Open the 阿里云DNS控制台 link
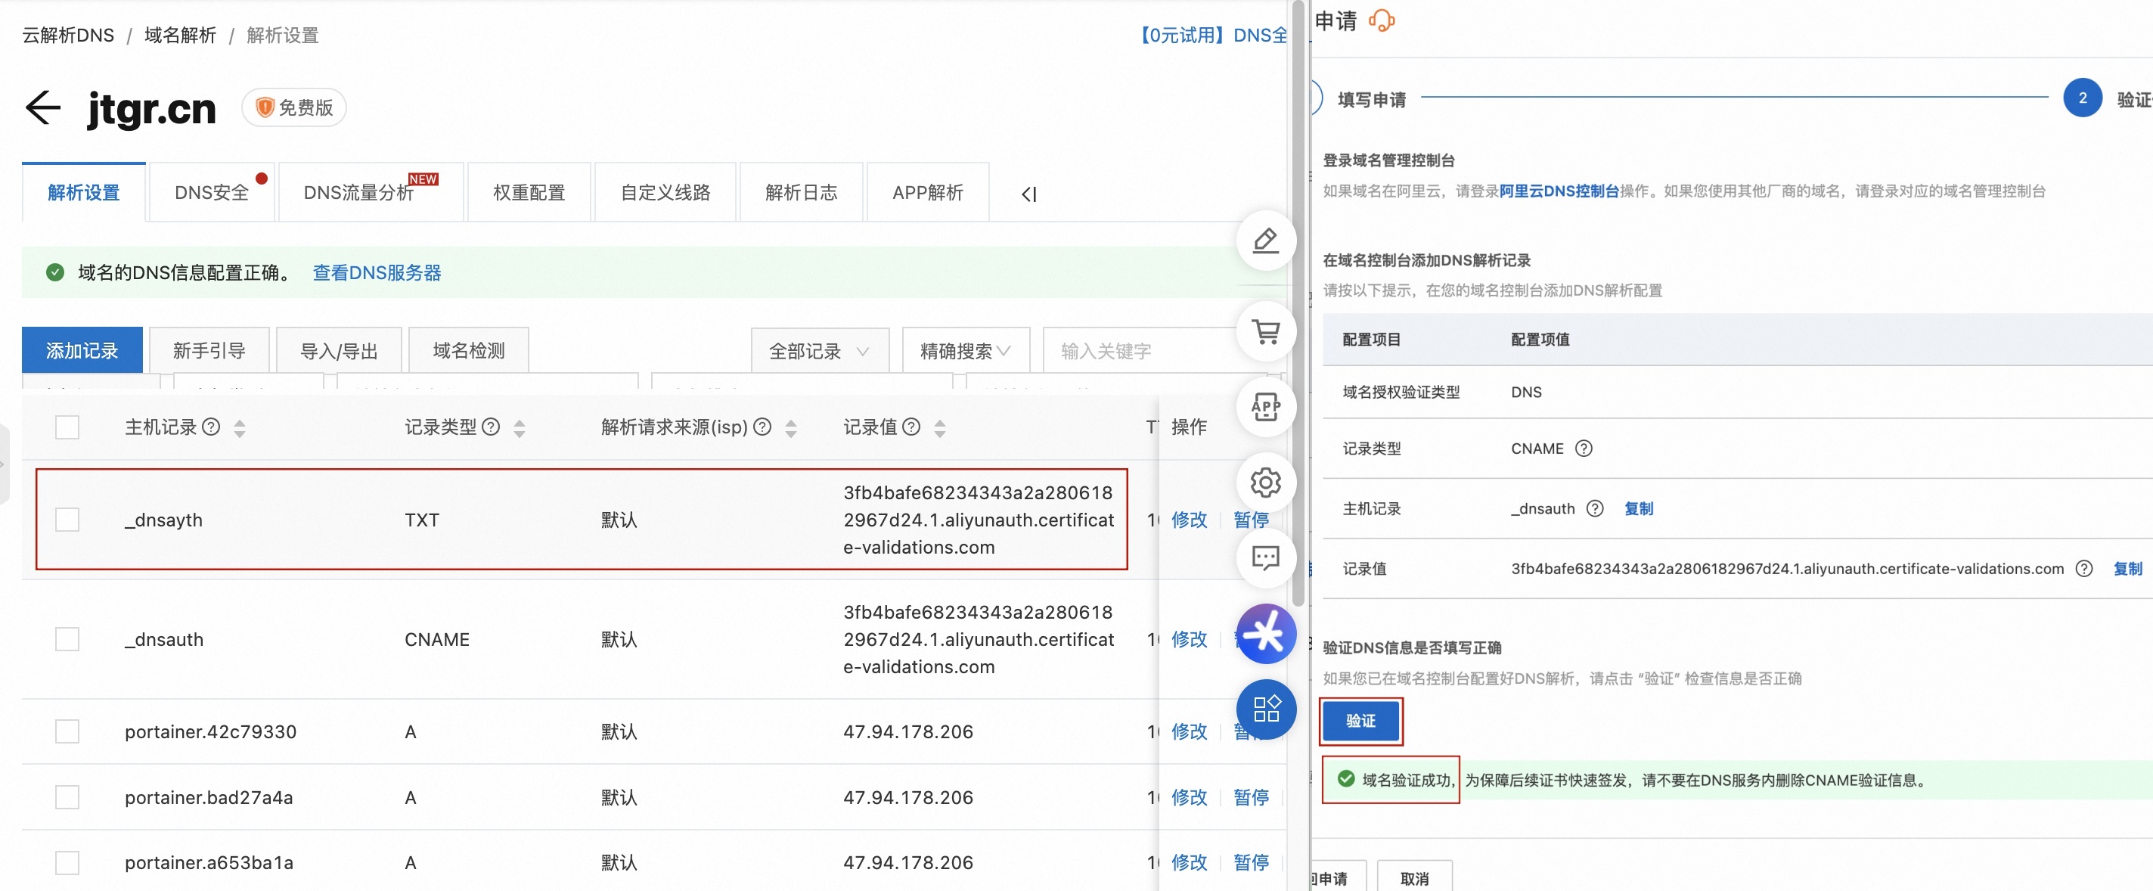This screenshot has height=891, width=2153. (1559, 191)
